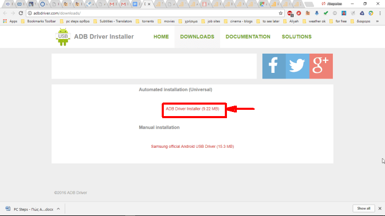Click the address bar URL field

pos(155,13)
